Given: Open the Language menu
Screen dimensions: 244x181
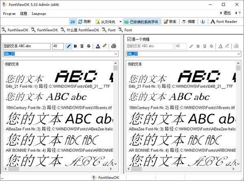Looking at the screenshot, I should tap(39, 14).
